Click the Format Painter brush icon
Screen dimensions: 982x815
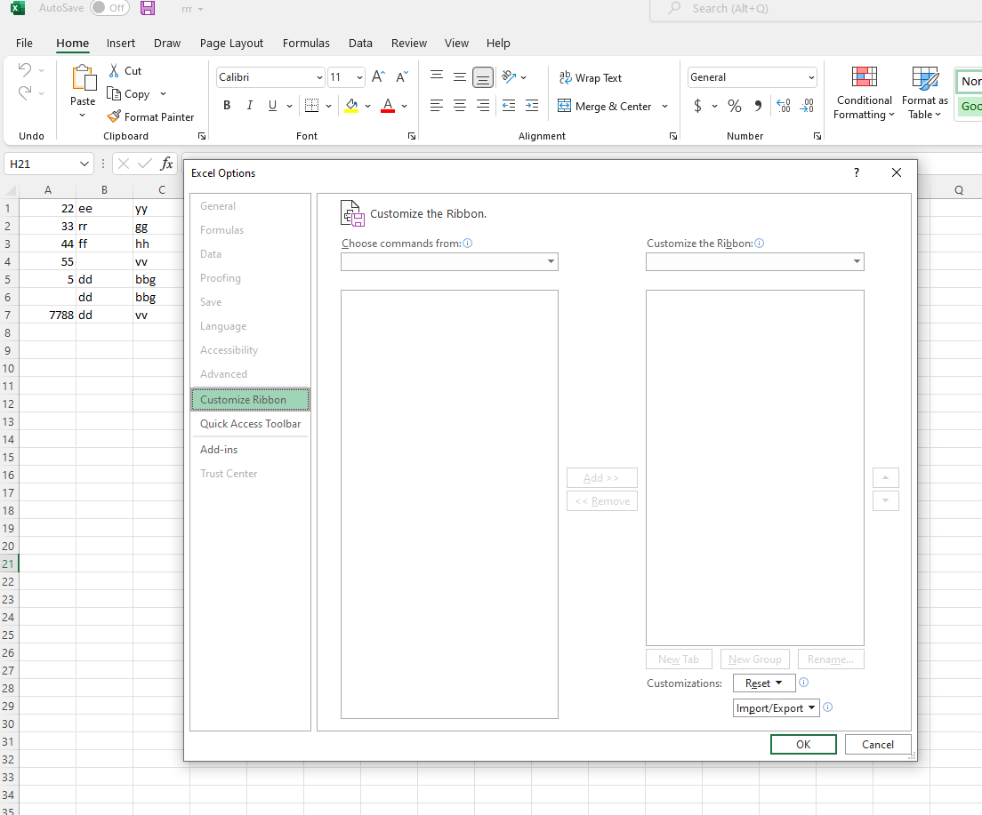tap(114, 116)
